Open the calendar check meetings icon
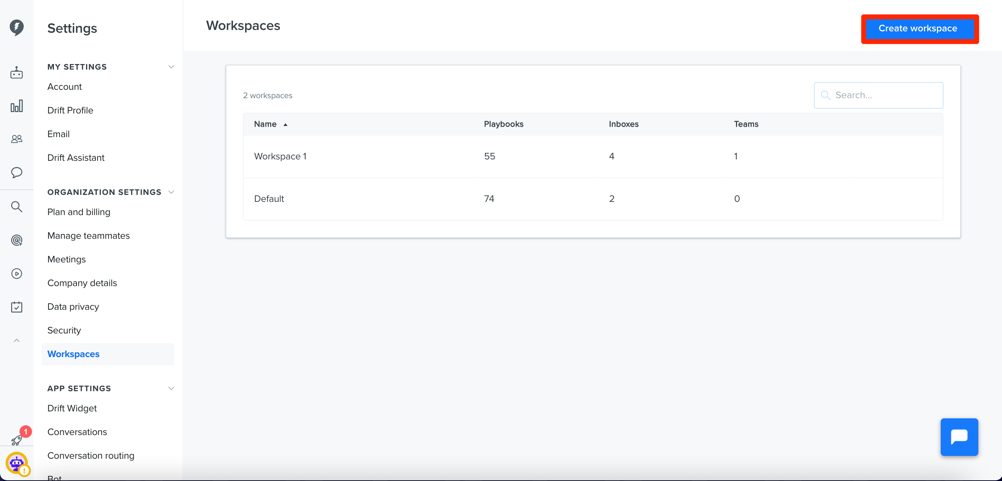The height and width of the screenshot is (481, 1002). pos(16,307)
